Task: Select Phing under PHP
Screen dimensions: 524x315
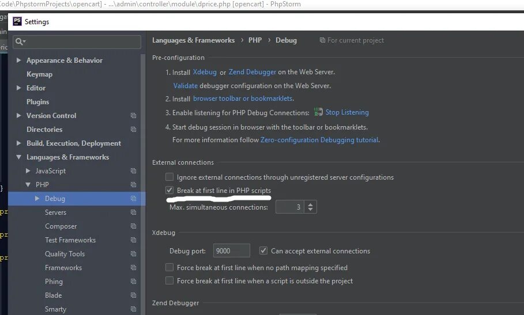Action: [54, 281]
